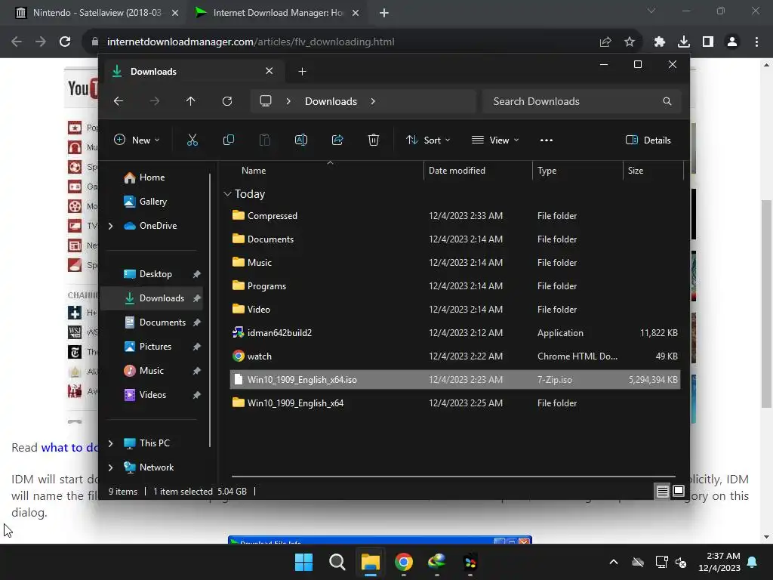Image resolution: width=773 pixels, height=580 pixels.
Task: Expand the OneDrive tree node
Action: coord(110,226)
